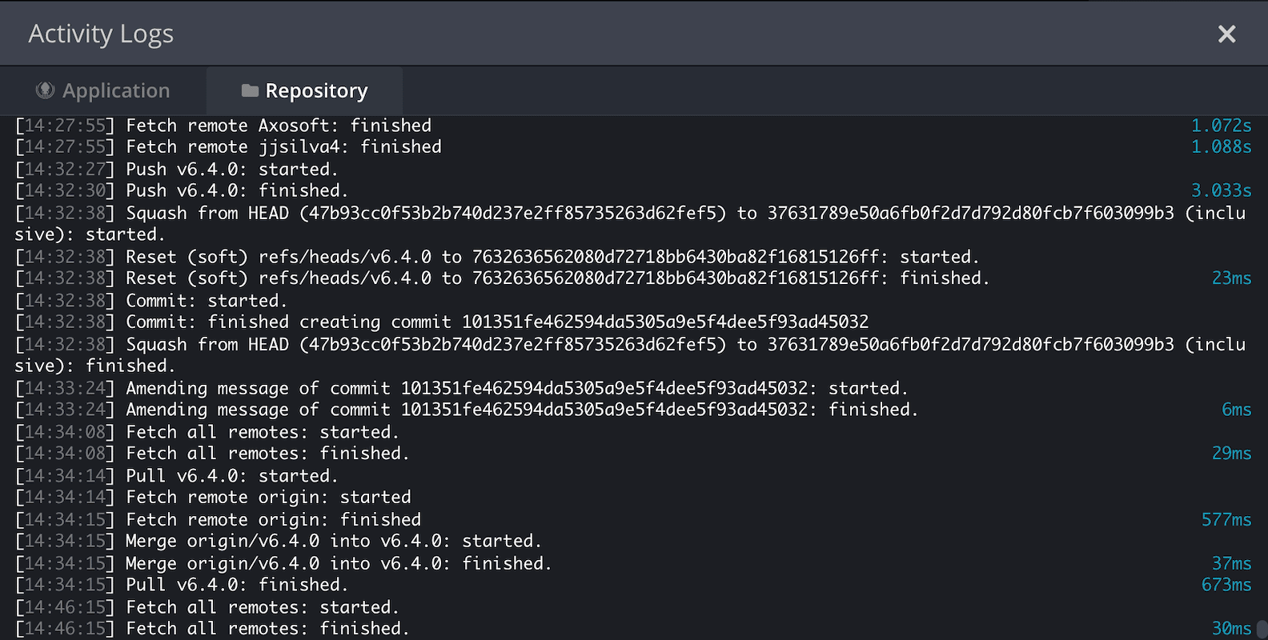Click the GitKraken Keef logo on Application tab

click(x=46, y=90)
